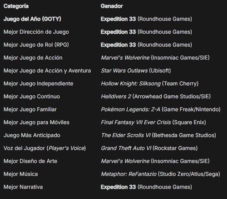Click Metaphor: ReFantazio winner entry
This screenshot has height=199, width=227.
(128, 174)
